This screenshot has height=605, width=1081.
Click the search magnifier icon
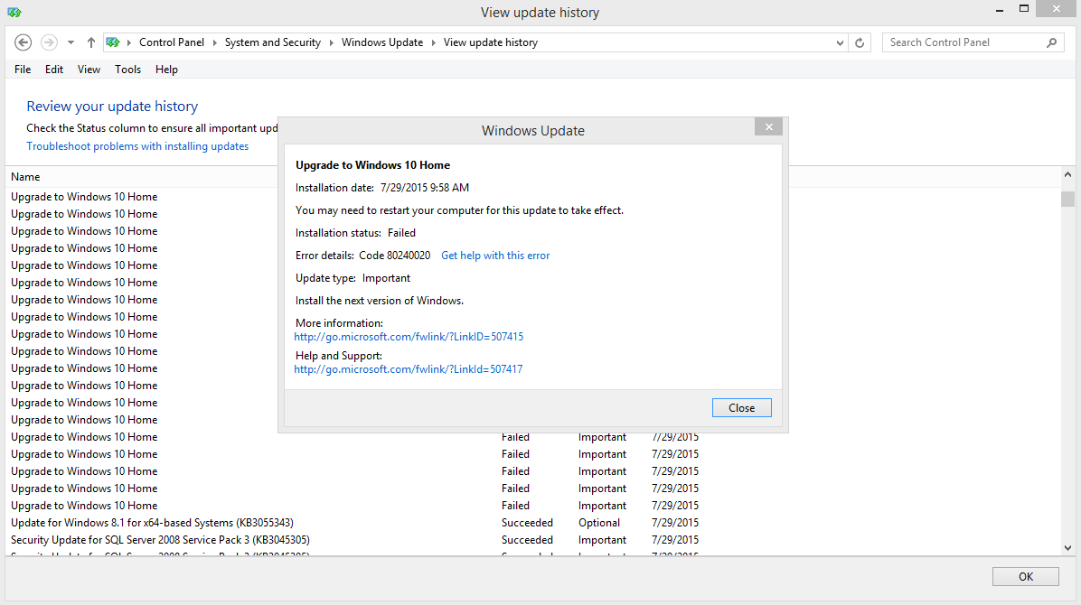[1051, 42]
